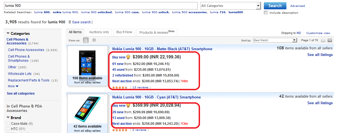Screen dimensions: 342x133
Task: Open Cell Phones & Accessories top category
Action: pyautogui.click(x=17, y=41)
